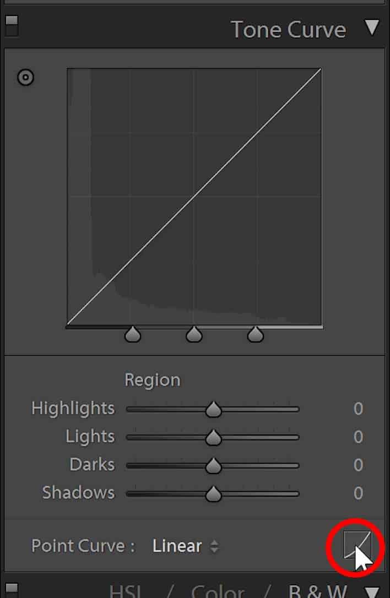Image resolution: width=390 pixels, height=598 pixels.
Task: Switch to the B & W tab
Action: (x=318, y=592)
